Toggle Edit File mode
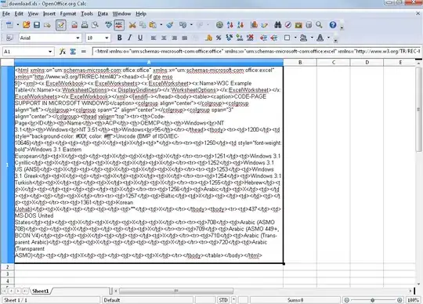The image size is (423, 304). (x=60, y=25)
